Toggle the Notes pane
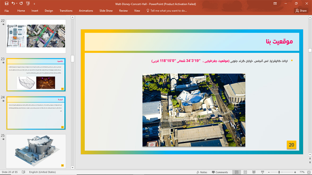 tap(202, 172)
